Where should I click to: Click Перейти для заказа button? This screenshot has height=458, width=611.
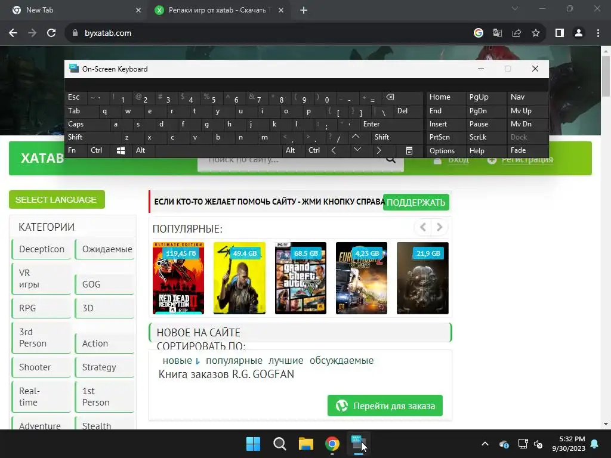[385, 406]
